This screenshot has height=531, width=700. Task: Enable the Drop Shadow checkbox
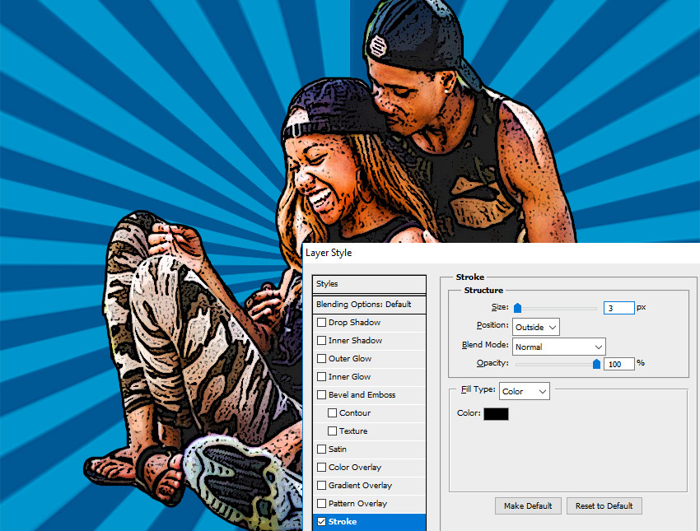[x=321, y=322]
